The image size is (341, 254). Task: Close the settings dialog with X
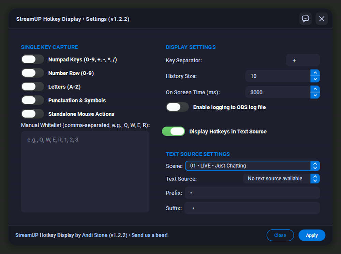(x=322, y=19)
